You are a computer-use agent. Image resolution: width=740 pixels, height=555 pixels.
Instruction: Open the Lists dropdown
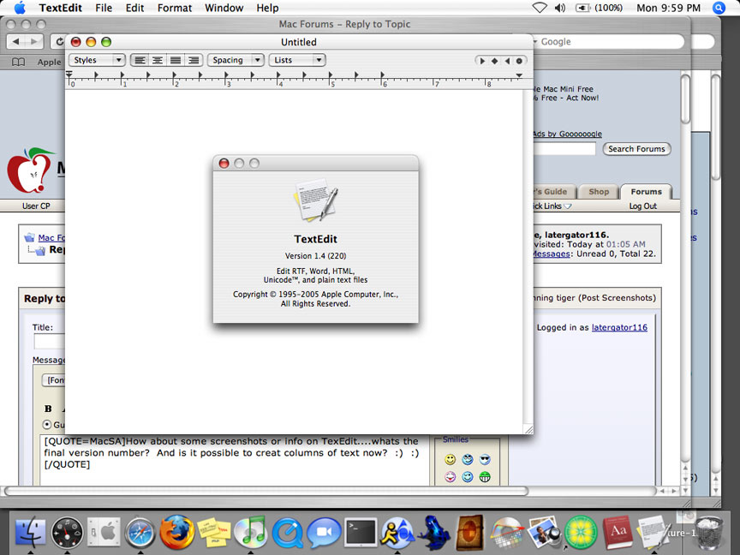pos(297,60)
